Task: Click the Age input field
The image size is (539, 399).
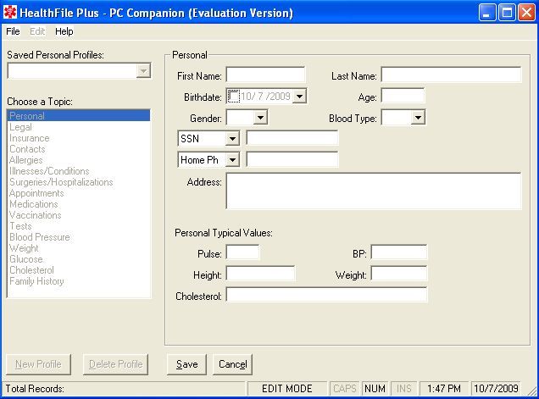Action: (403, 96)
